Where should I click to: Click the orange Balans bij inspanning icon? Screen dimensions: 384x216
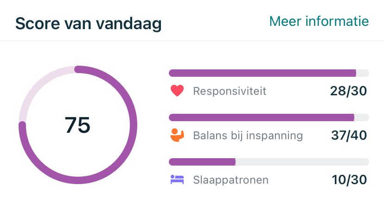(177, 135)
